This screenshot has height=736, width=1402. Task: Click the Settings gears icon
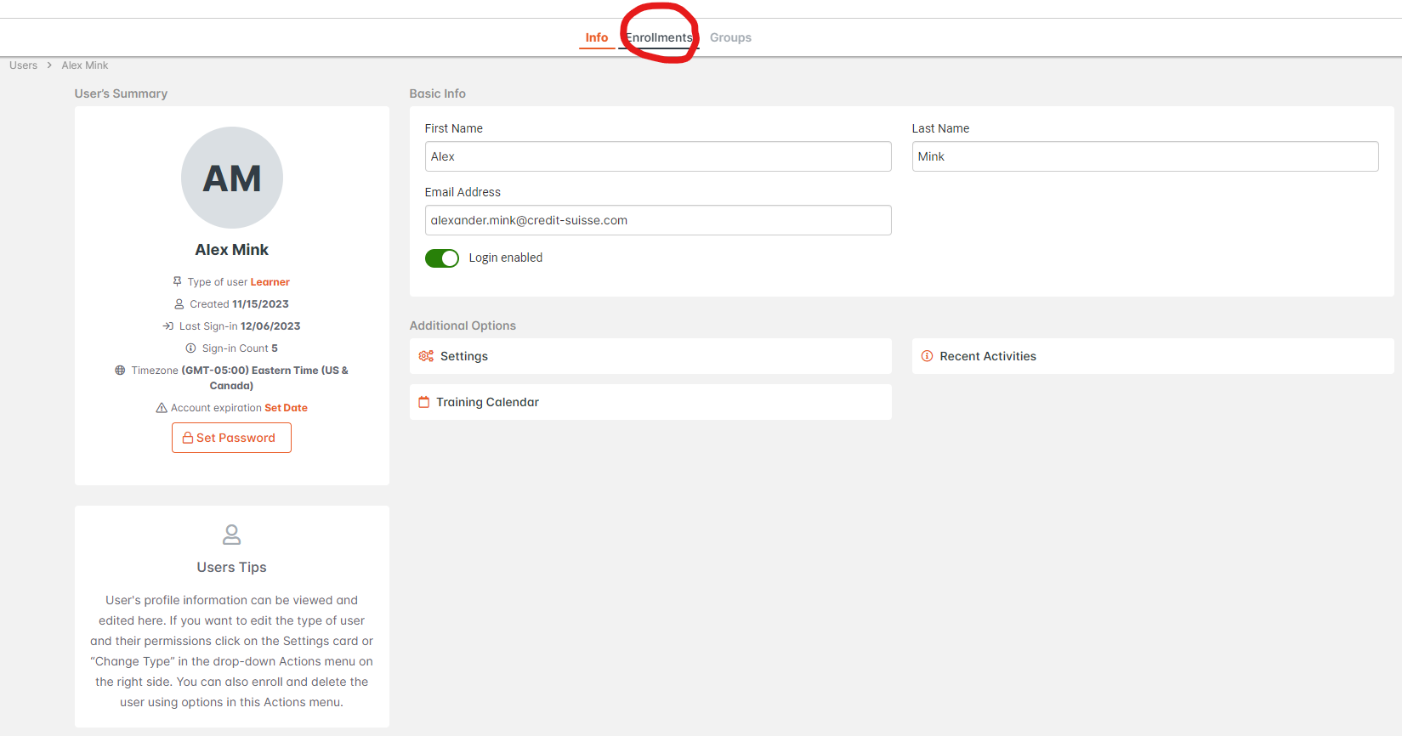tap(426, 356)
